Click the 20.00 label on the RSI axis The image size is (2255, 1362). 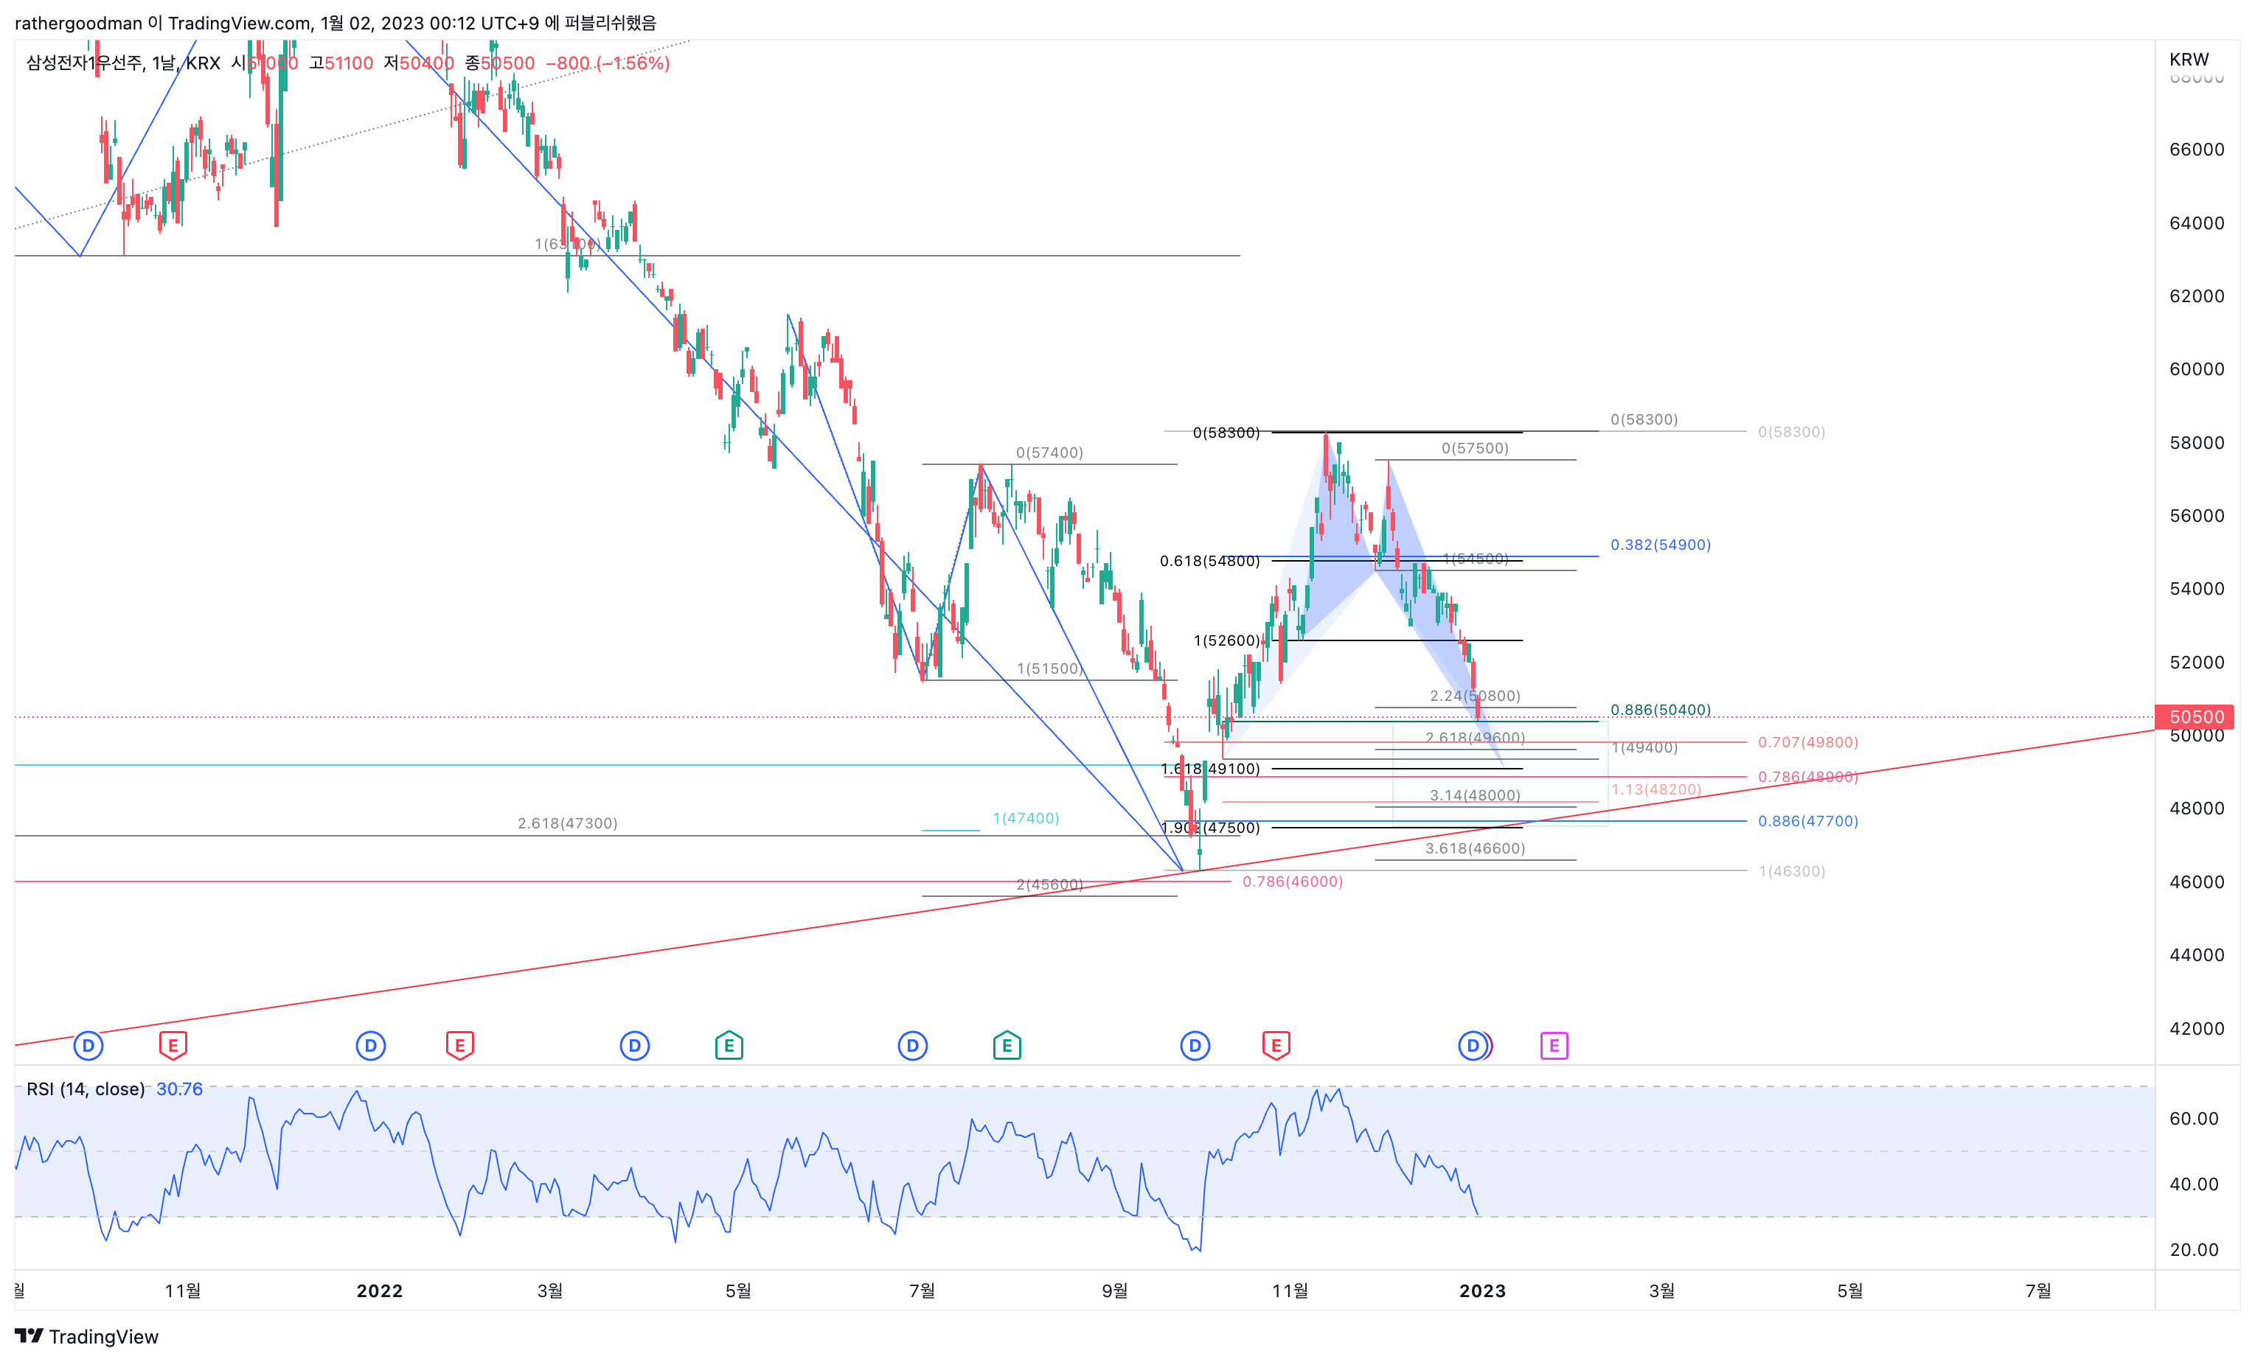(x=2193, y=1249)
